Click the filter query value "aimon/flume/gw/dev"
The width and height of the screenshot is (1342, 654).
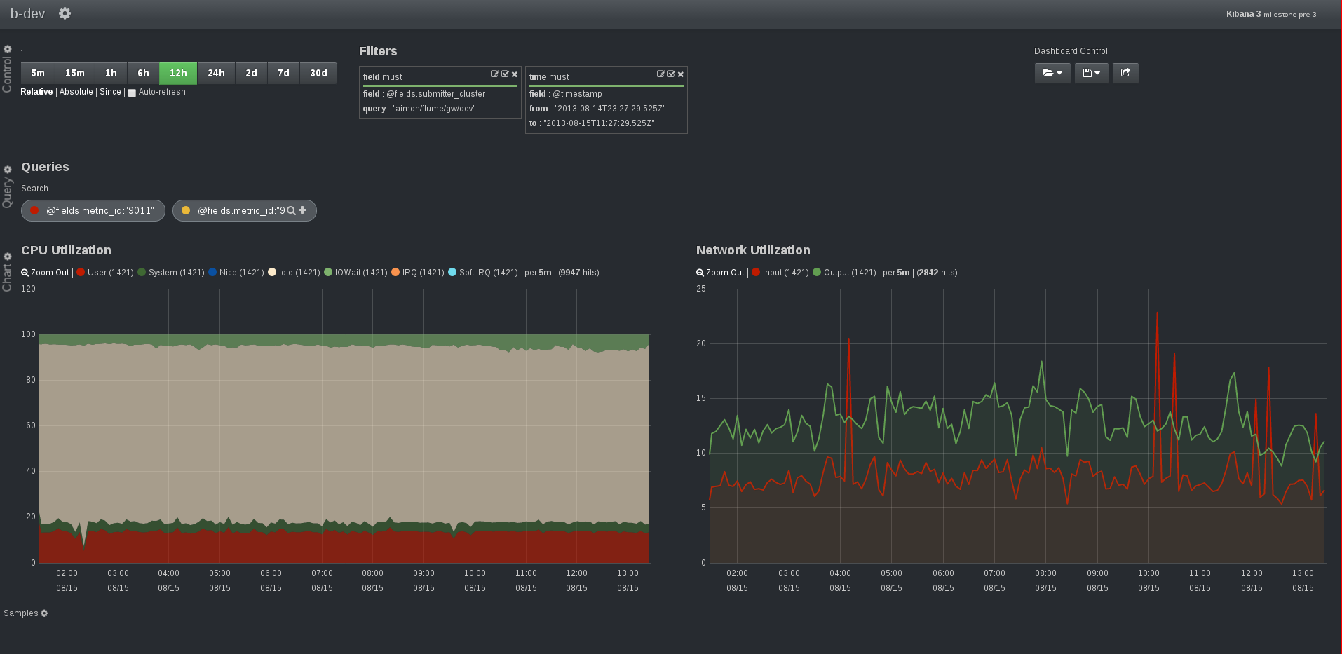pyautogui.click(x=434, y=109)
